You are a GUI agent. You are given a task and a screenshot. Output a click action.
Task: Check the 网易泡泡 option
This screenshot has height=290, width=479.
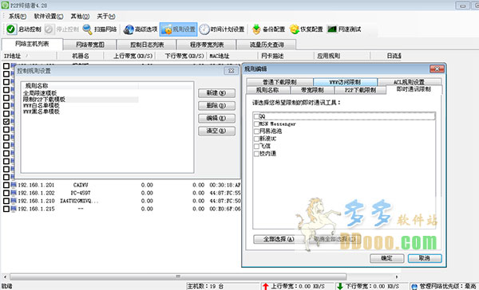point(256,131)
